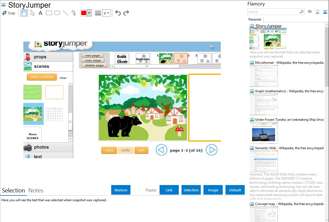
Task: Open the props section in the snapshot
Action: [x=48, y=57]
